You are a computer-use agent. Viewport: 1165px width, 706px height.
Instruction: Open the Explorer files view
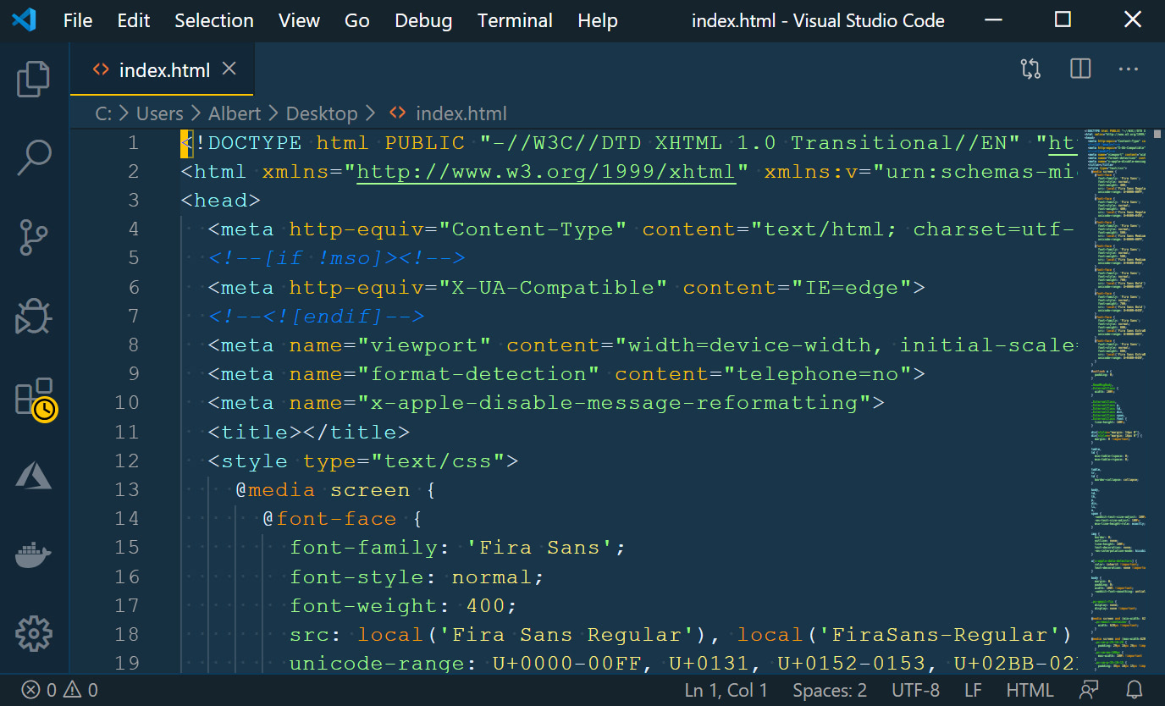[x=34, y=79]
